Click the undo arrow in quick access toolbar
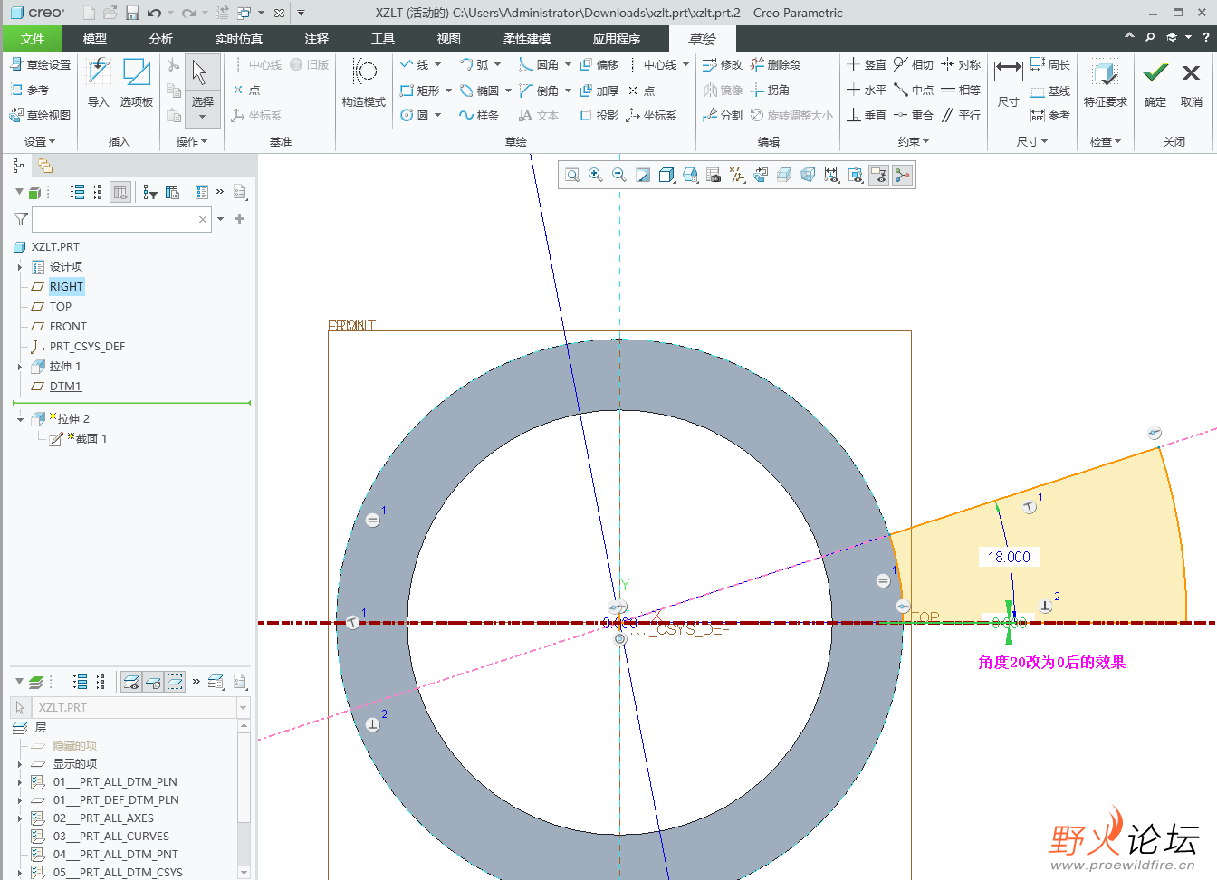 pos(154,13)
